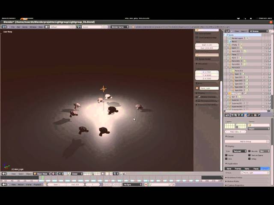Viewport: 274px width, 205px height.
Task: Enable the Bounds checkbox
Action: [x=249, y=151]
